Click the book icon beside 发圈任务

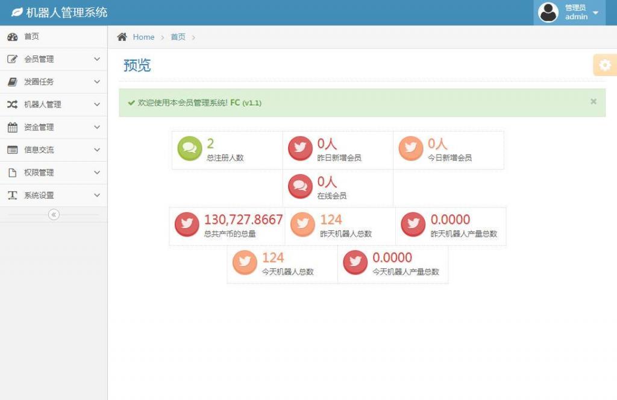click(x=13, y=82)
